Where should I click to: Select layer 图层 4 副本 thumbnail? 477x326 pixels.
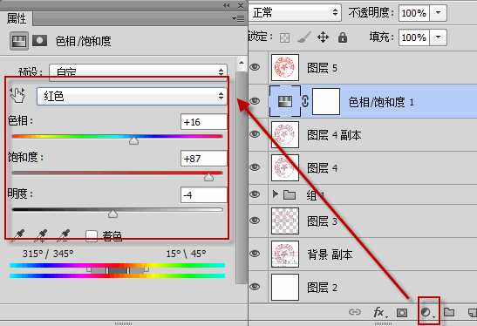pos(285,134)
